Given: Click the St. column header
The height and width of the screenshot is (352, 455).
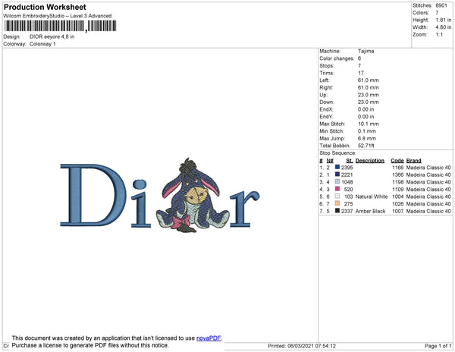Looking at the screenshot, I should [x=350, y=161].
